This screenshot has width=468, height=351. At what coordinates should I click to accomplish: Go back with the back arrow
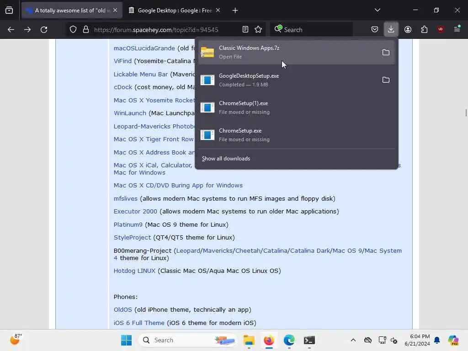[x=11, y=30]
